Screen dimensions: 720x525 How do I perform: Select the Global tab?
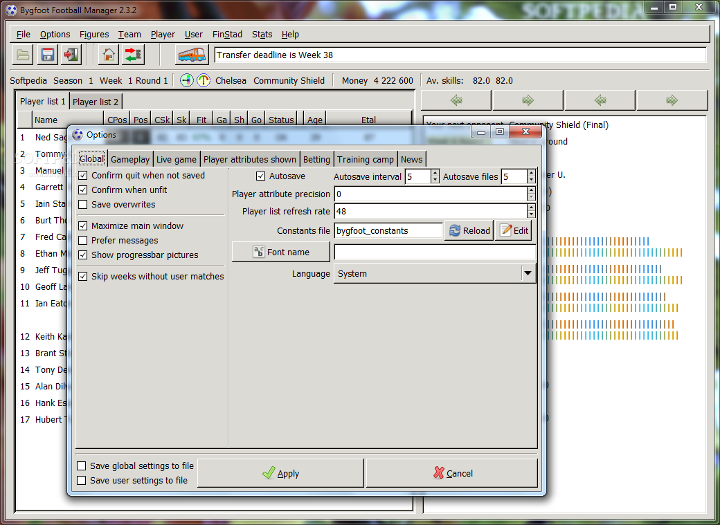pos(91,159)
